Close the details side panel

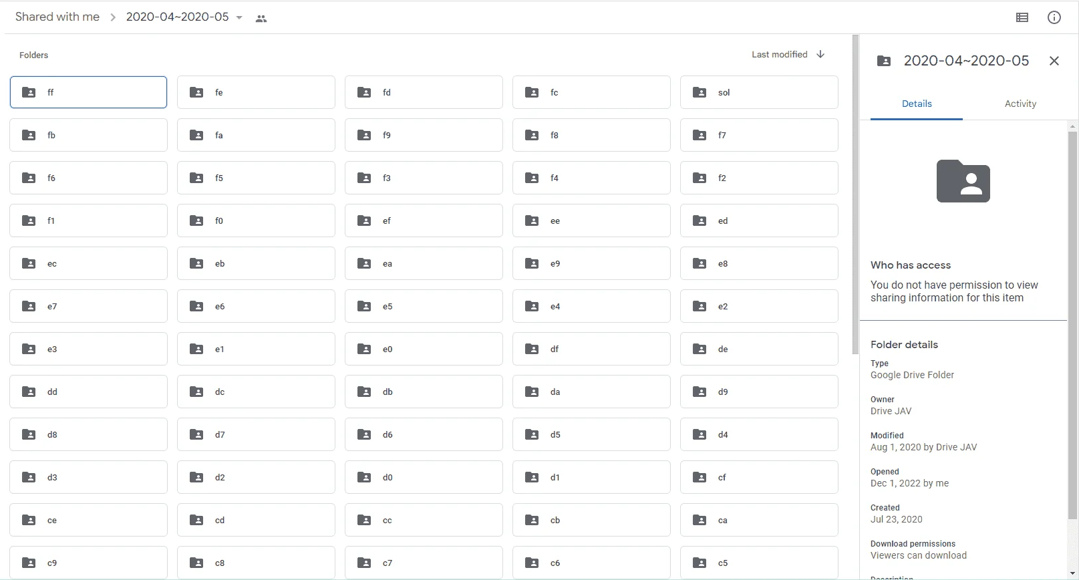[x=1054, y=61]
